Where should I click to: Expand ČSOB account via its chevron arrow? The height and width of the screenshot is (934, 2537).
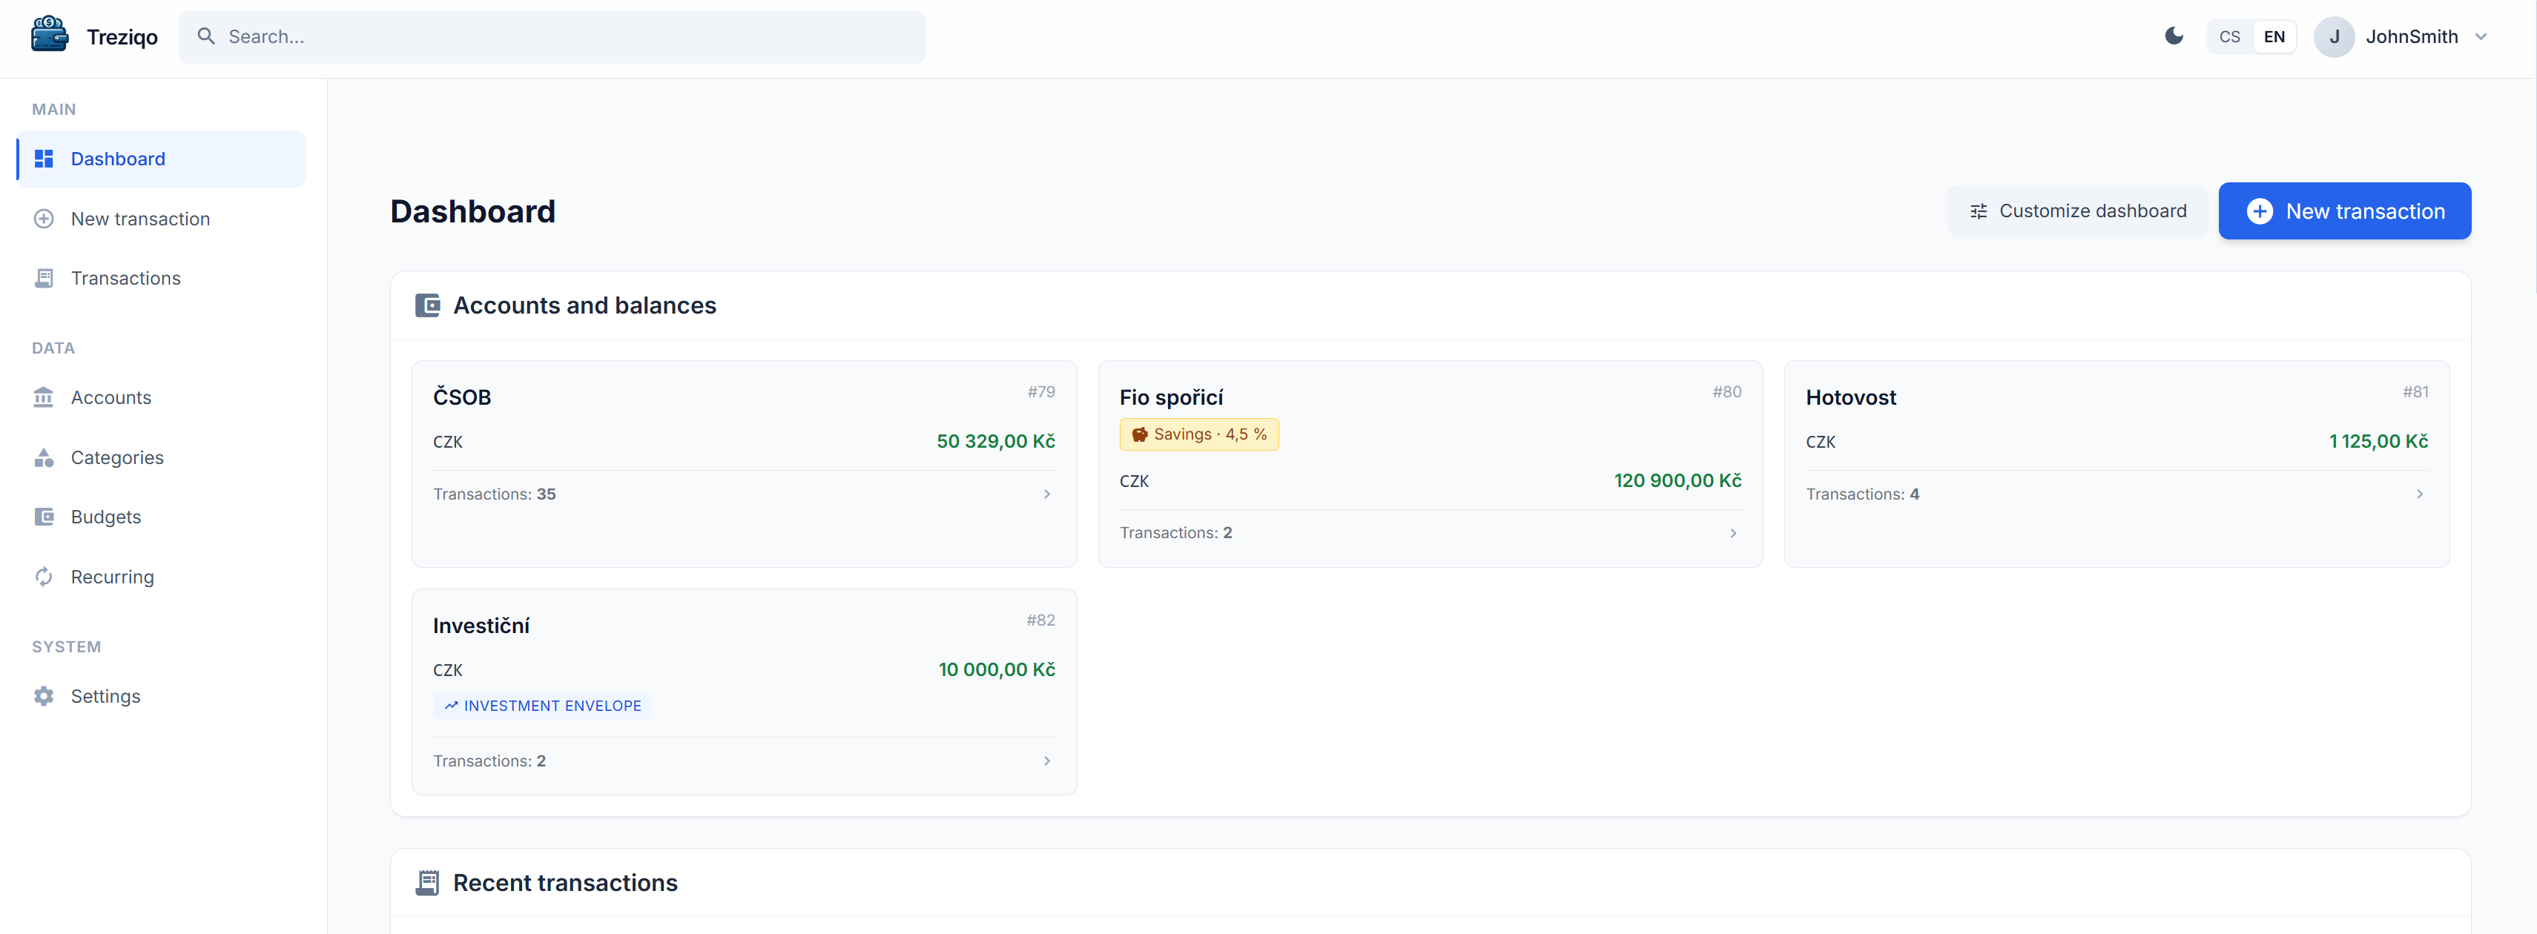tap(1046, 494)
